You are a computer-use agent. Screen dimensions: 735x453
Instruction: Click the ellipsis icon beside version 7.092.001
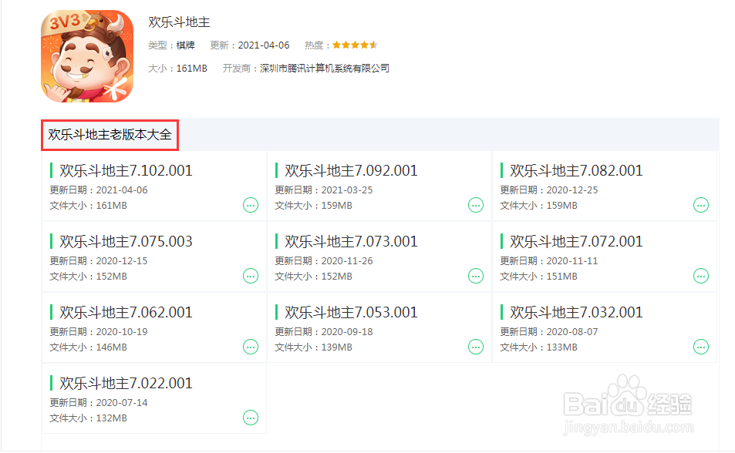[476, 205]
